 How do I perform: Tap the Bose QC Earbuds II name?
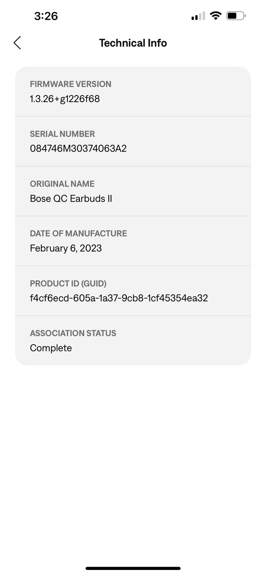point(71,198)
